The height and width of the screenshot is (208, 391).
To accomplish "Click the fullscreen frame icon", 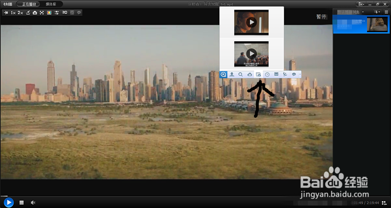I will click(x=42, y=13).
